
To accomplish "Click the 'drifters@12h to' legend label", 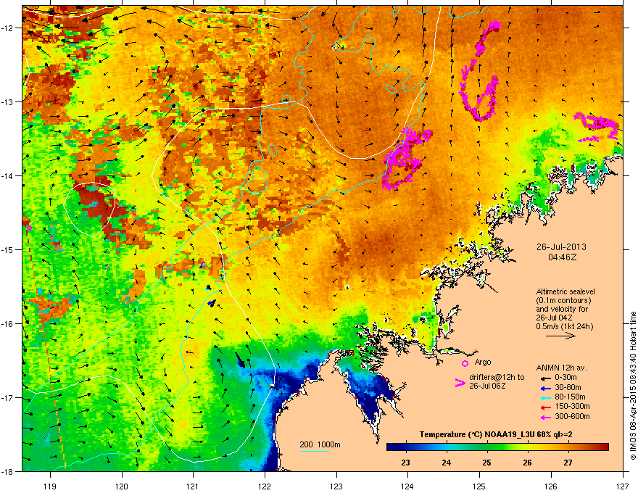I will tap(497, 377).
